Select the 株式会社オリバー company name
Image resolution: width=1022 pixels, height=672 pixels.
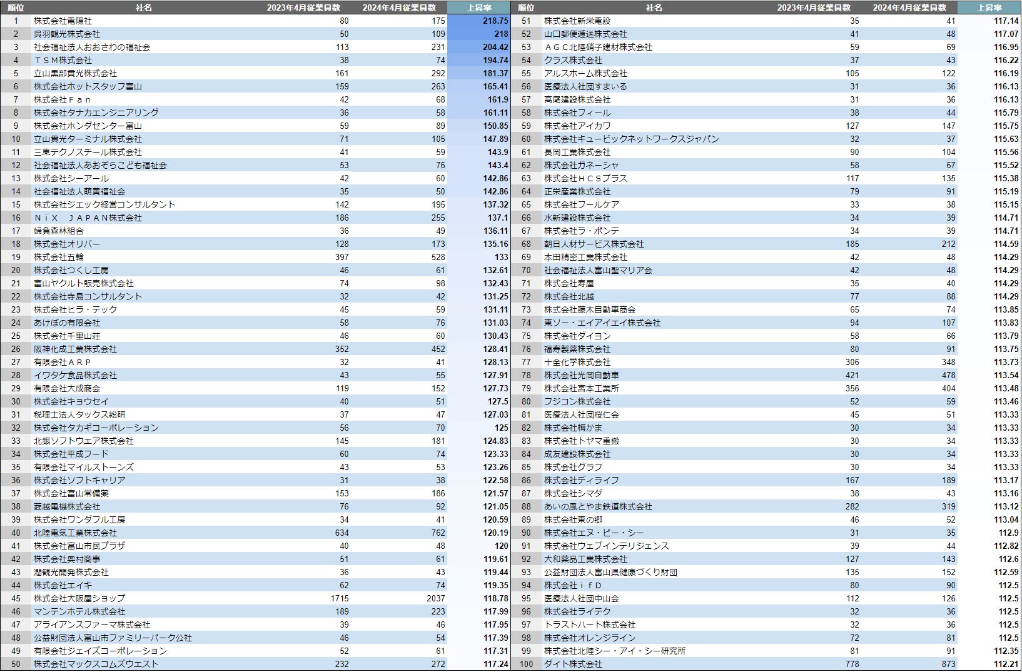67,244
